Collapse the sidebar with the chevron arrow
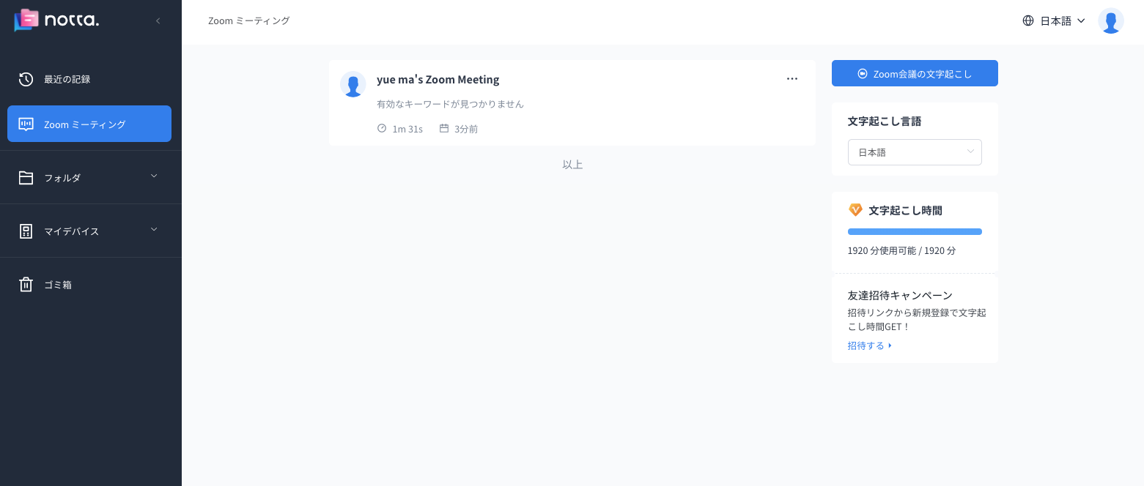Image resolution: width=1144 pixels, height=486 pixels. (x=158, y=20)
